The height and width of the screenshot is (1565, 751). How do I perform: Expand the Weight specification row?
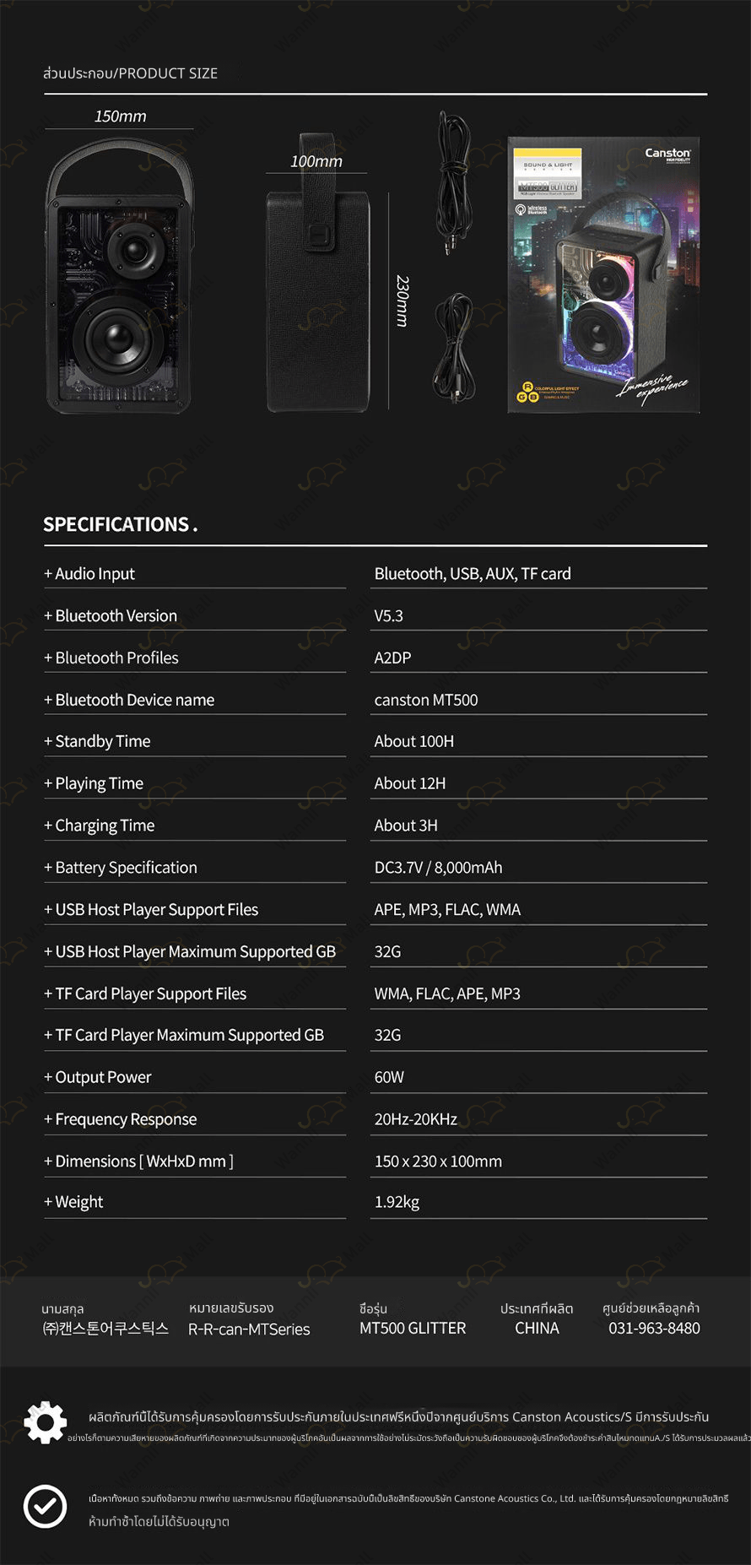click(x=375, y=1202)
